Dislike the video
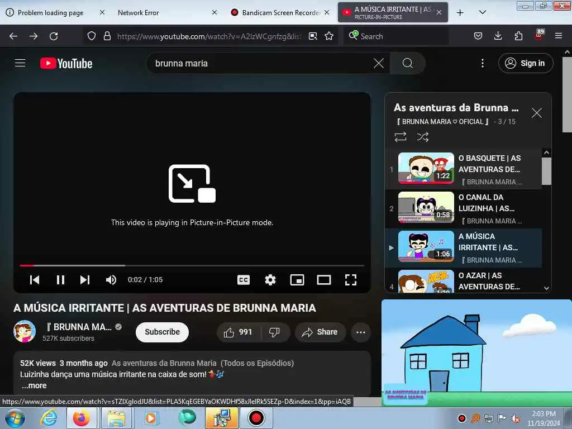Image resolution: width=572 pixels, height=429 pixels. (x=274, y=332)
